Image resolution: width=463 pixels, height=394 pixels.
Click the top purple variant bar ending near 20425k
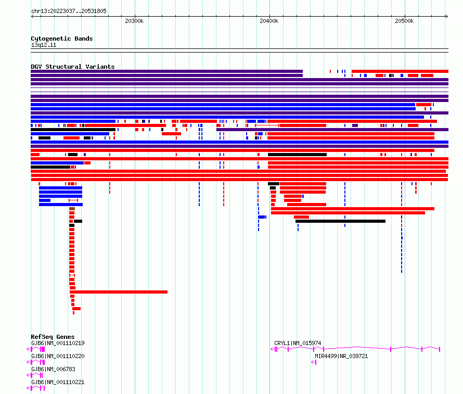coord(167,71)
